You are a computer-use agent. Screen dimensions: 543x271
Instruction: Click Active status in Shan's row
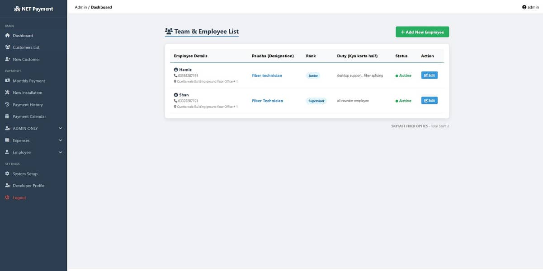pyautogui.click(x=403, y=101)
